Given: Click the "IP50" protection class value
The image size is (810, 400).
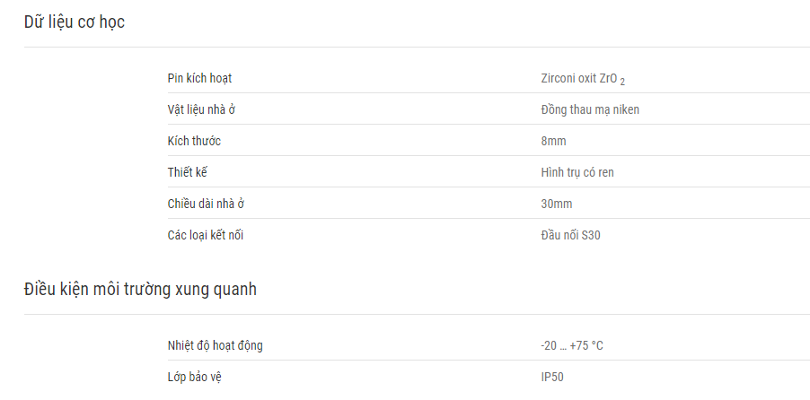Looking at the screenshot, I should point(552,377).
